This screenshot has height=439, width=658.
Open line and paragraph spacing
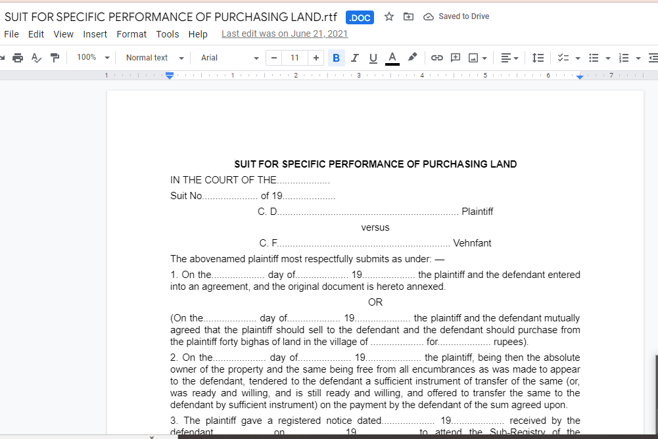(x=538, y=58)
